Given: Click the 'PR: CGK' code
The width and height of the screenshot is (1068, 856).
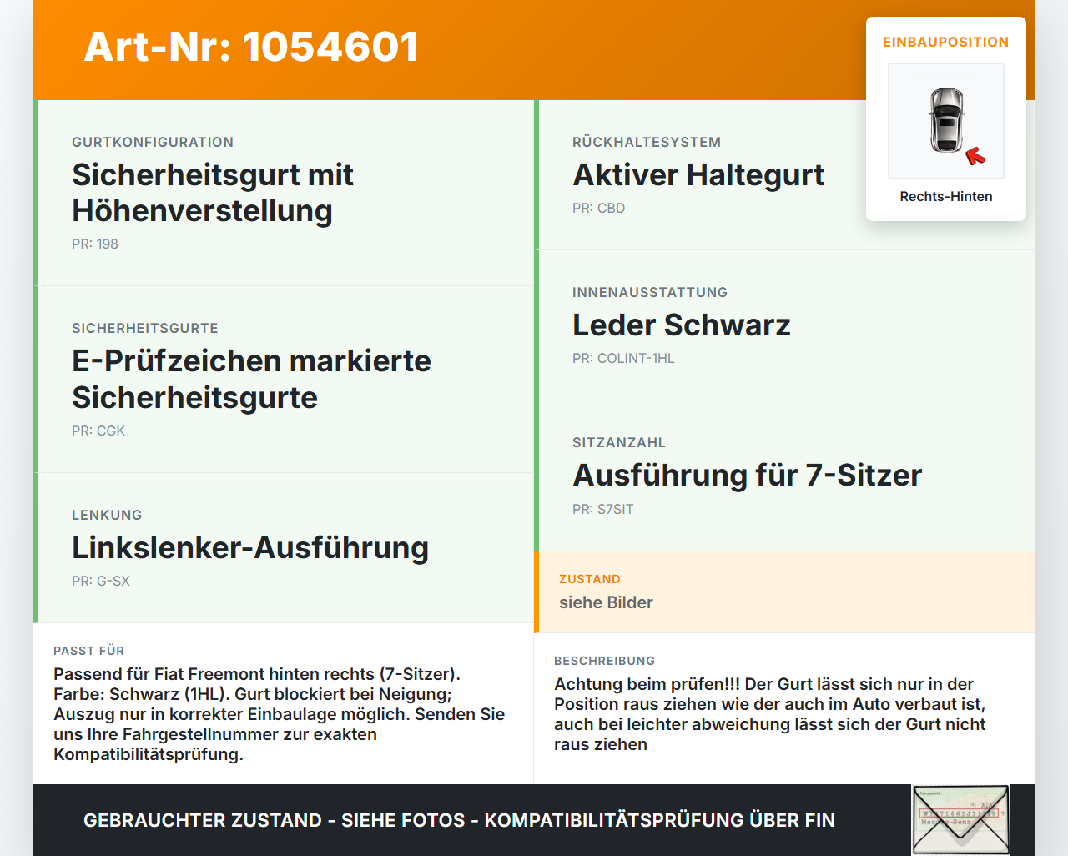Looking at the screenshot, I should pos(98,431).
